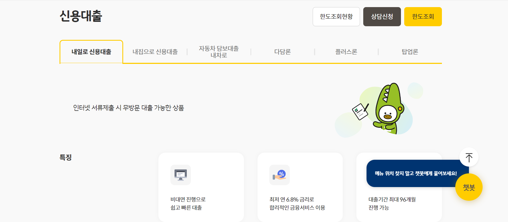Click the 한도조회현황 button
The width and height of the screenshot is (508, 222).
[x=336, y=17]
